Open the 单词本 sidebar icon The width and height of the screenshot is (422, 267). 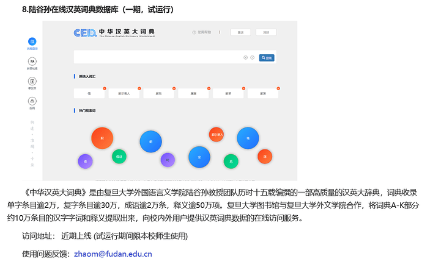click(x=32, y=81)
